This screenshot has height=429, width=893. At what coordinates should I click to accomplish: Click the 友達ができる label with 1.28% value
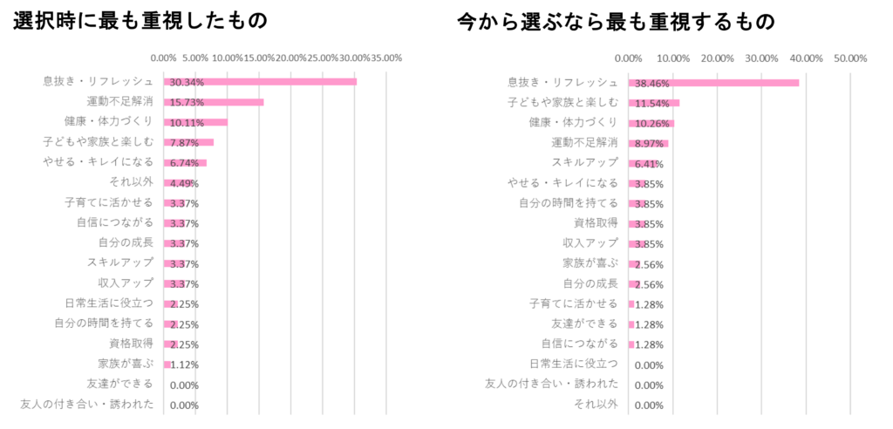coord(585,323)
